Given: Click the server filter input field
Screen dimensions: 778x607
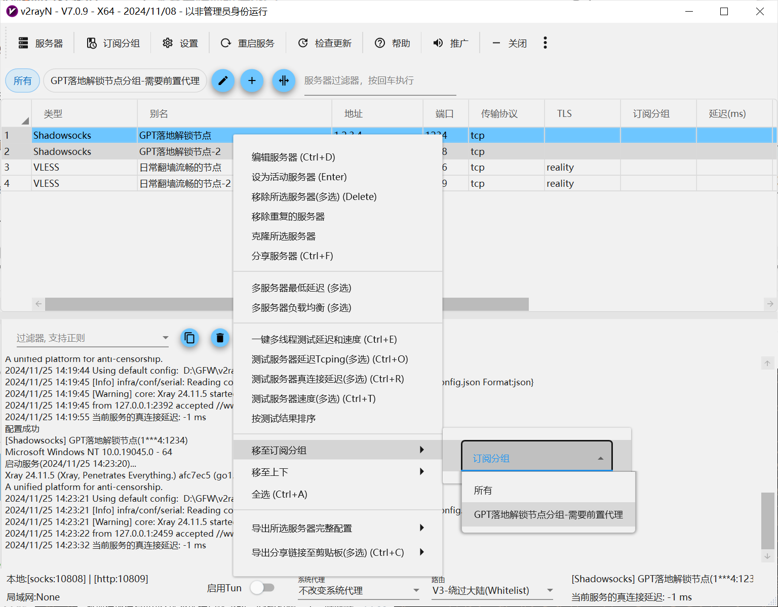Looking at the screenshot, I should point(379,81).
